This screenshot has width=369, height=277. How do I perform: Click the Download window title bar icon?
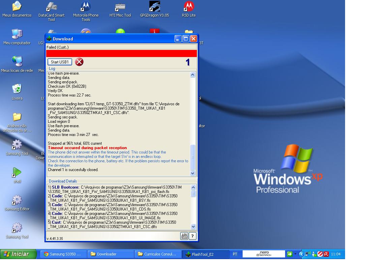[x=49, y=38]
